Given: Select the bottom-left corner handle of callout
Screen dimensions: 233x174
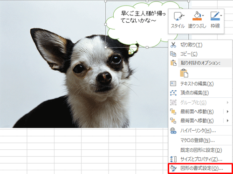Looking at the screenshot, I should click(106, 47).
